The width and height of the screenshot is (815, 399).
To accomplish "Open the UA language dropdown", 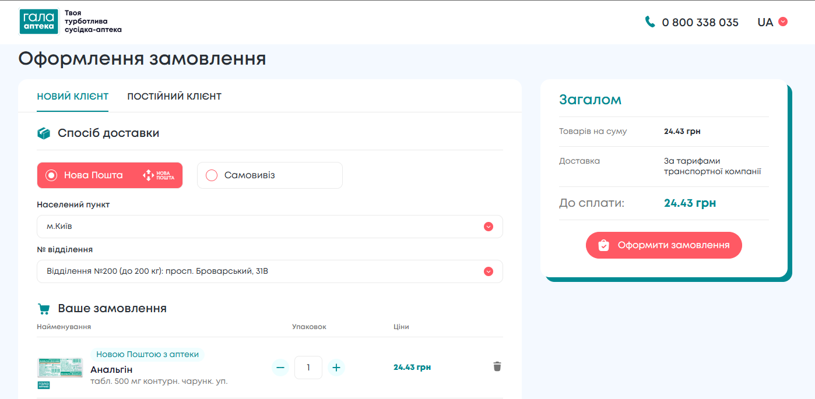I will tap(772, 22).
